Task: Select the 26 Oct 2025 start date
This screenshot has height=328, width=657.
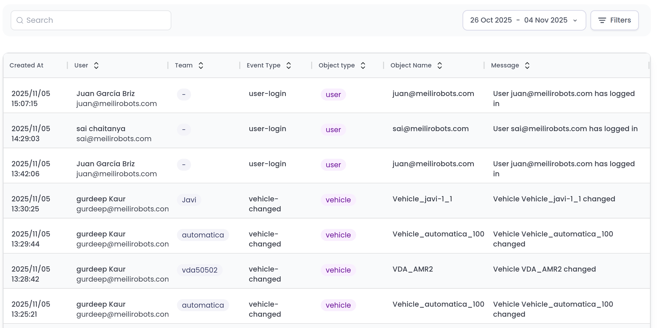Action: [491, 20]
